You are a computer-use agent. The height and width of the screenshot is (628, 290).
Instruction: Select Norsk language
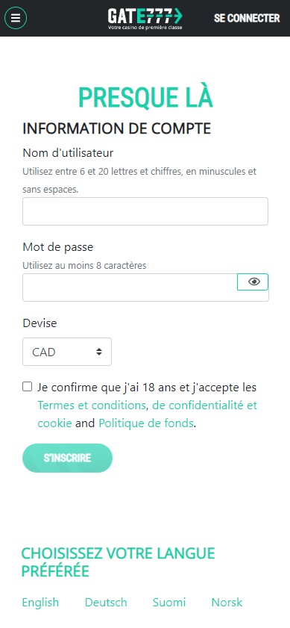pyautogui.click(x=227, y=603)
